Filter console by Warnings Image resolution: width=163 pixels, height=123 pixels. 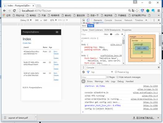[x=99, y=81]
